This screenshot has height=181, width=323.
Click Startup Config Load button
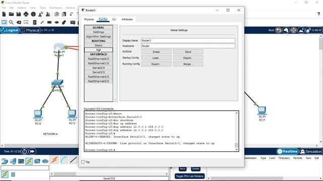[156, 58]
